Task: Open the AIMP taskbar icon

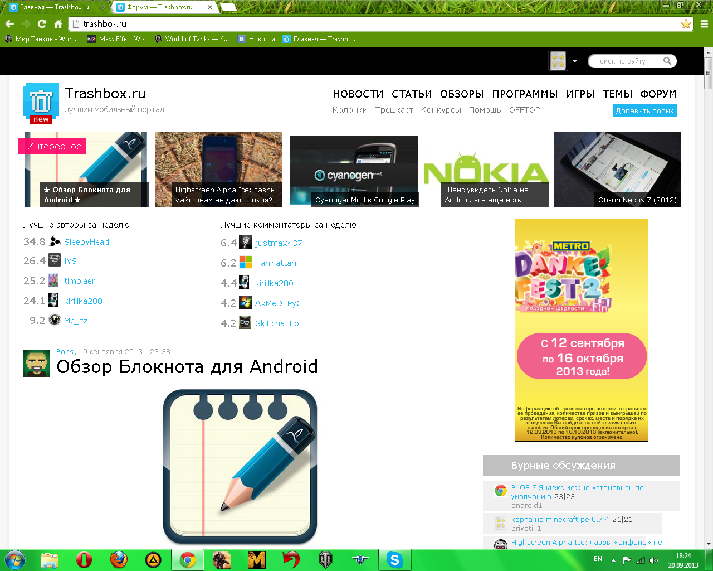Action: (153, 559)
